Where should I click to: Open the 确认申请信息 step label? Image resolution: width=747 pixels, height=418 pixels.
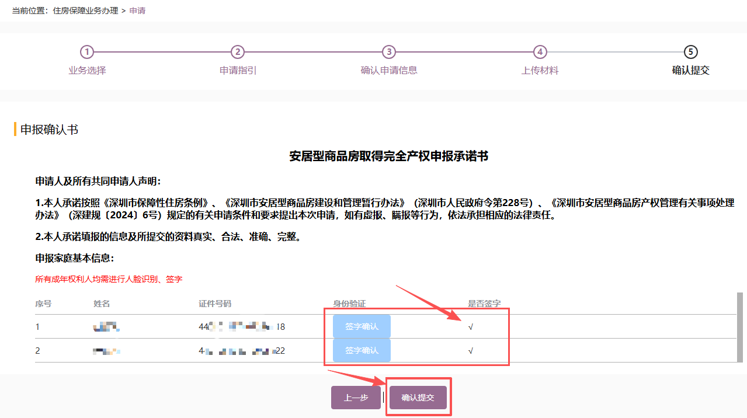(x=389, y=71)
